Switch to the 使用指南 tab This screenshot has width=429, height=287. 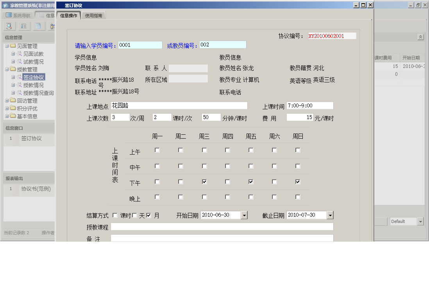(x=94, y=15)
